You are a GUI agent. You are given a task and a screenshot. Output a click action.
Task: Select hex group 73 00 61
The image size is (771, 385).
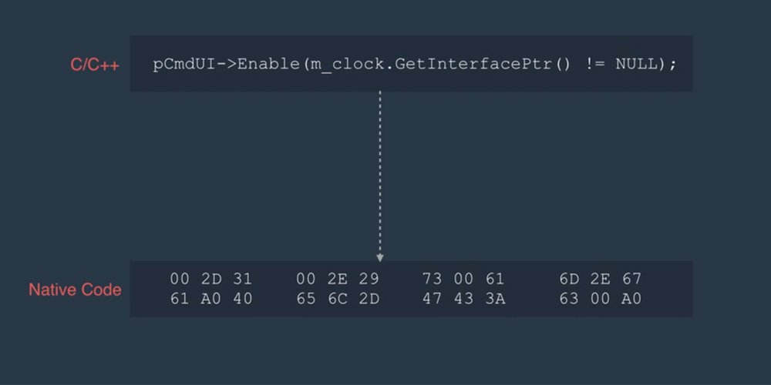pyautogui.click(x=463, y=279)
